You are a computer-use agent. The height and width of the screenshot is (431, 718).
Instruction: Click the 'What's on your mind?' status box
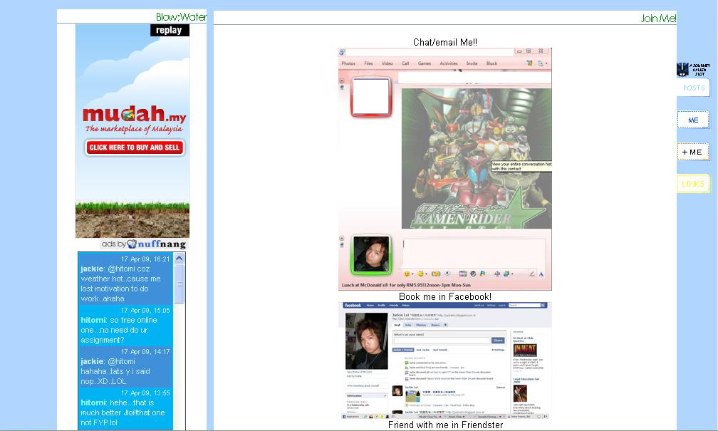(442, 341)
